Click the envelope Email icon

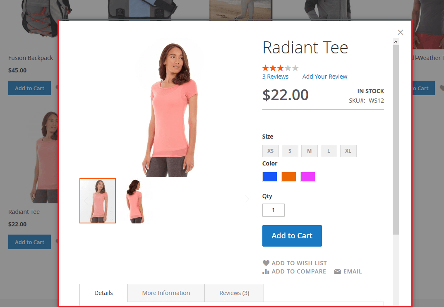pyautogui.click(x=338, y=271)
